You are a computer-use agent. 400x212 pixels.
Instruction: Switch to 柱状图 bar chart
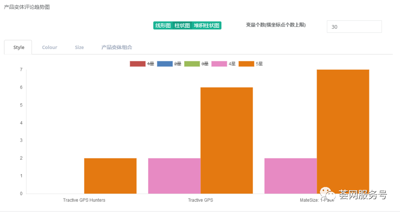coord(182,25)
